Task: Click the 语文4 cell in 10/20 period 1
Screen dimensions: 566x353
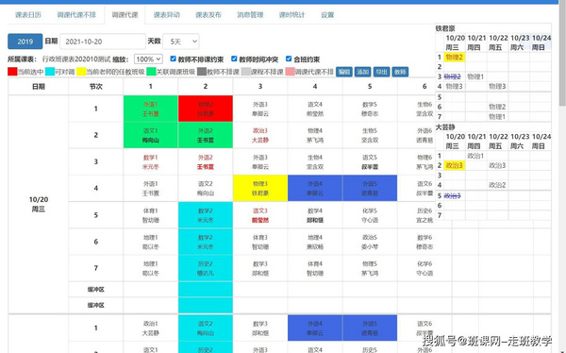Action: [x=315, y=109]
